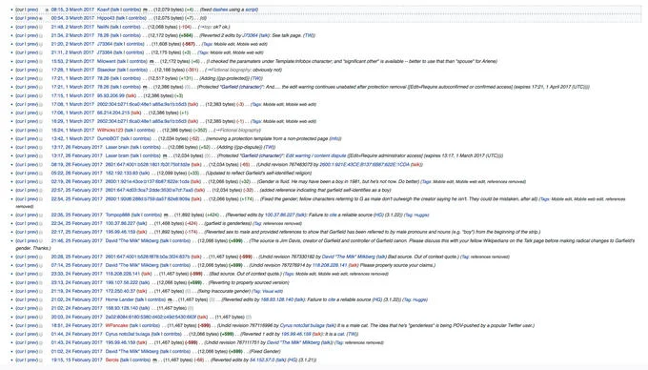Click the 'Visual edit' tag link in the 21:19, 24 February row
The image size is (648, 370).
(273, 291)
